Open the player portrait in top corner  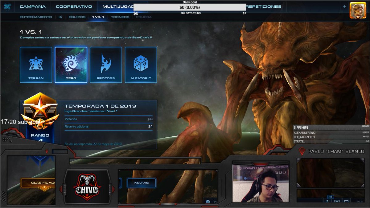pos(358,10)
